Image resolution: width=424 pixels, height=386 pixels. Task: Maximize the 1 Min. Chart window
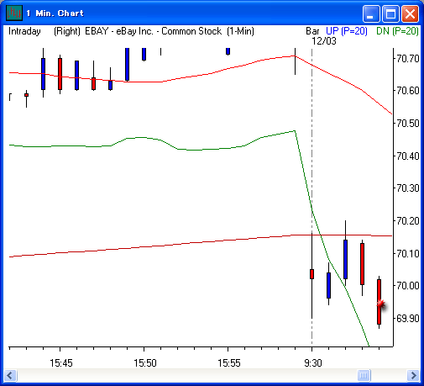click(390, 13)
